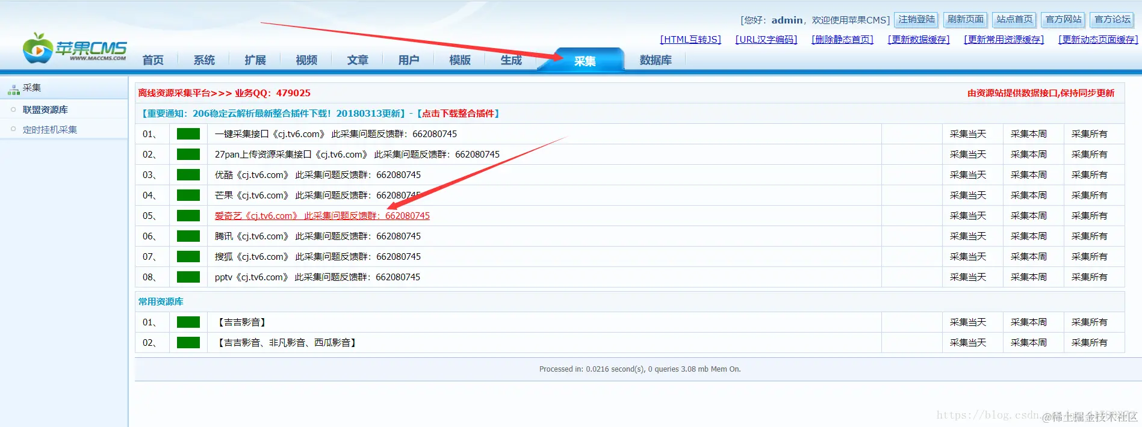Open the 腾讯 resource link
This screenshot has height=427, width=1142.
(318, 236)
